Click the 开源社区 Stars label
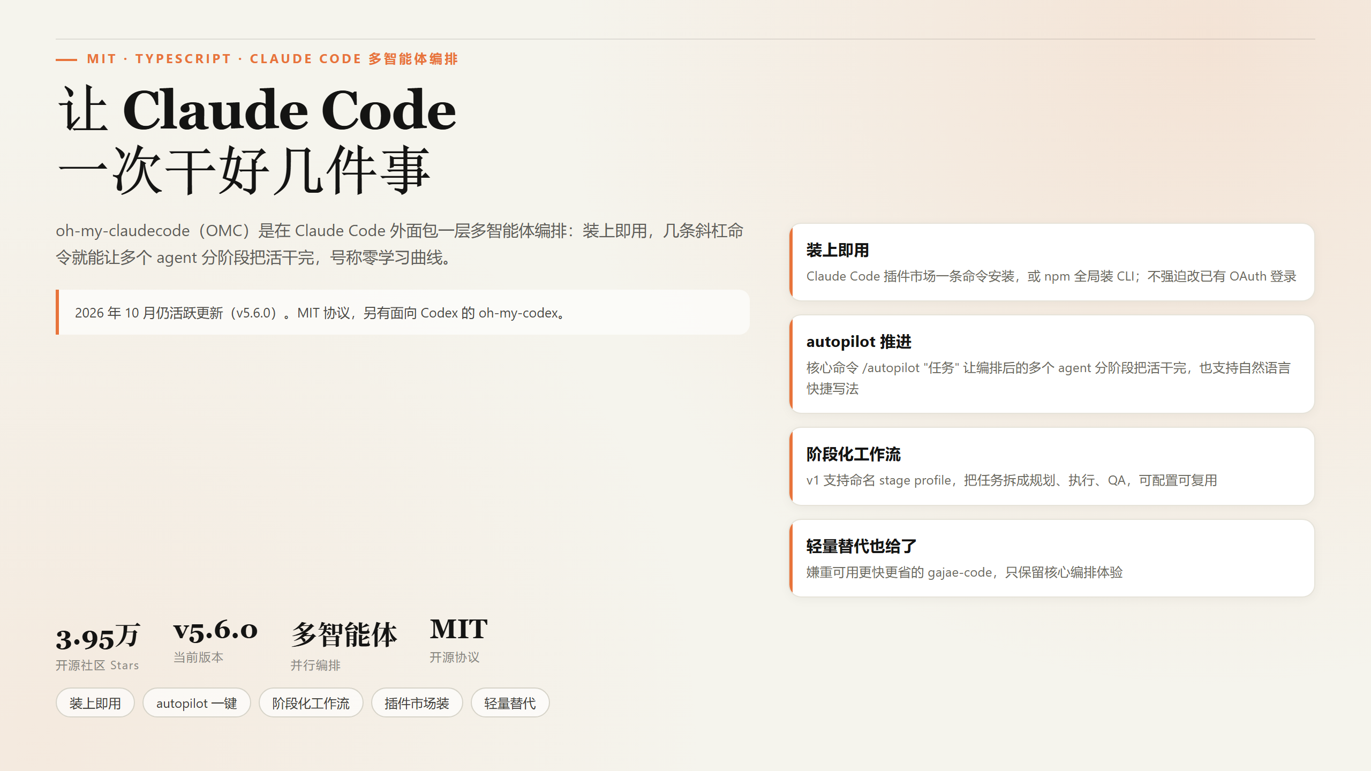This screenshot has width=1371, height=771. (97, 665)
